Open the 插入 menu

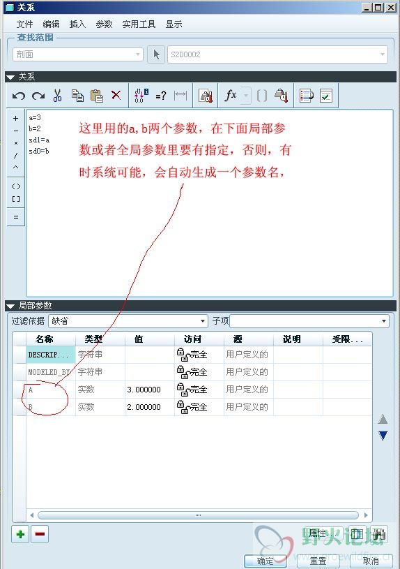[77, 24]
